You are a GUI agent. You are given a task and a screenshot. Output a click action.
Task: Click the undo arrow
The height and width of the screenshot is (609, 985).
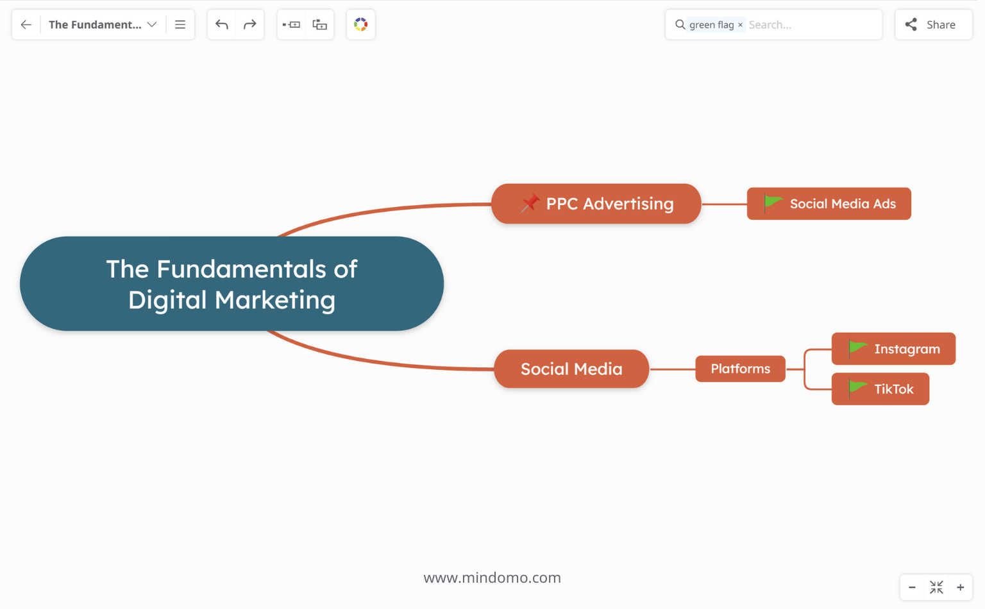pos(222,25)
